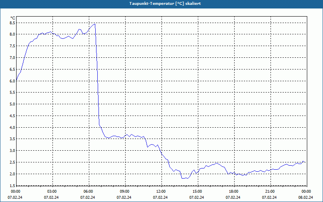Click the y-axis value '4,5'
The image size is (323, 202).
13,116
